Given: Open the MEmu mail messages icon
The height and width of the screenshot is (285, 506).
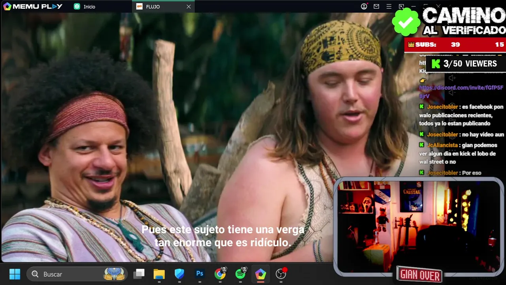Looking at the screenshot, I should [x=376, y=6].
